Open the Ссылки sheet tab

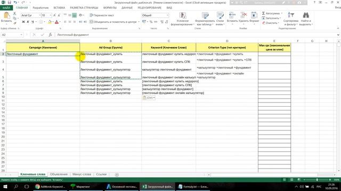pyautogui.click(x=101, y=175)
